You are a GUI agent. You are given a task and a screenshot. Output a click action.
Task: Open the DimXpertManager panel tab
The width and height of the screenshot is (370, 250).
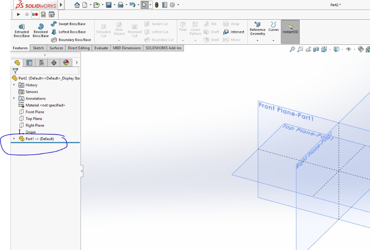pos(54,62)
